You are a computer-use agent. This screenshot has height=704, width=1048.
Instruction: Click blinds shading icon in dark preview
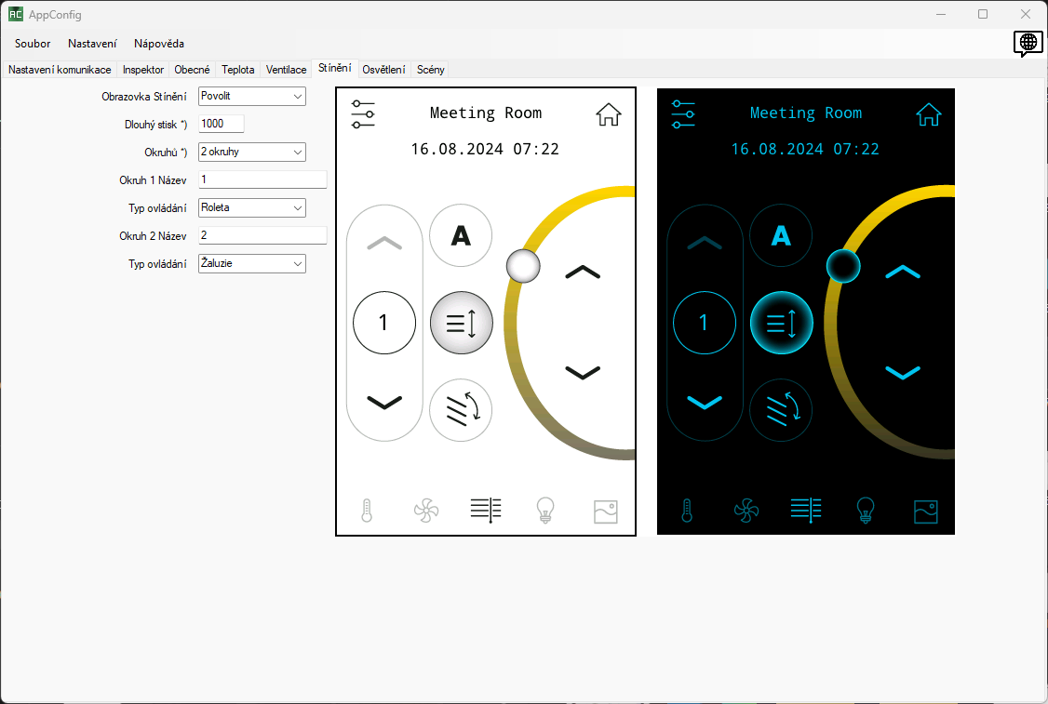[x=806, y=511]
